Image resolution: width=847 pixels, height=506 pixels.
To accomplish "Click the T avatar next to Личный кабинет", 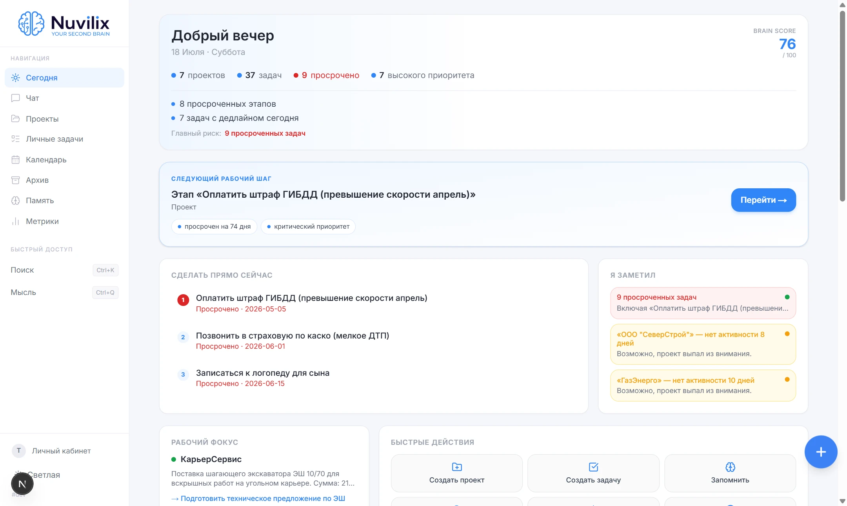I will 18,451.
